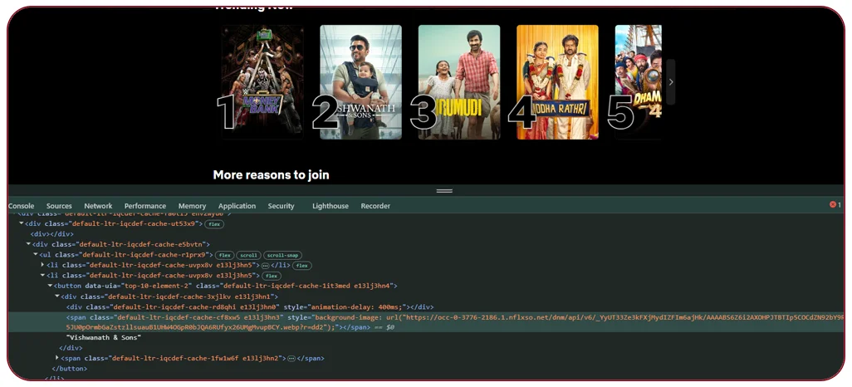852x387 pixels.
Task: Open the Security tab
Action: [281, 206]
